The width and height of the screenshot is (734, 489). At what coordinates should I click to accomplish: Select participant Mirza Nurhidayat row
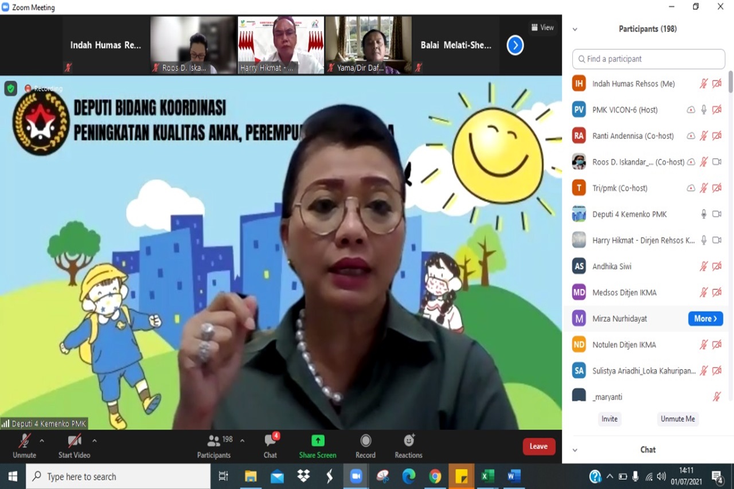point(649,319)
